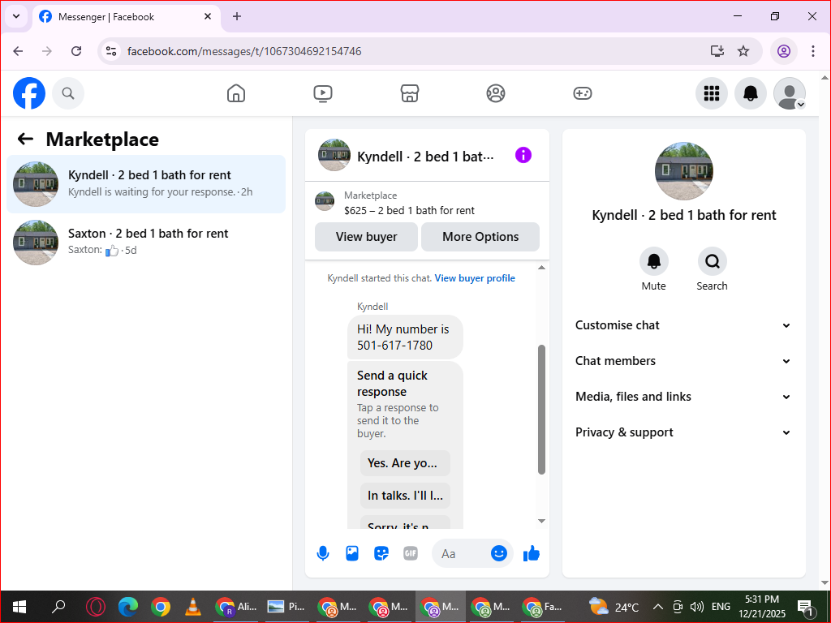Attach a photo with the image icon
831x623 pixels.
click(x=352, y=553)
